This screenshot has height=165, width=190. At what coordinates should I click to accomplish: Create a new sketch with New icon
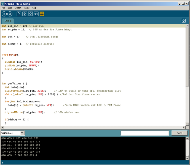(19, 14)
